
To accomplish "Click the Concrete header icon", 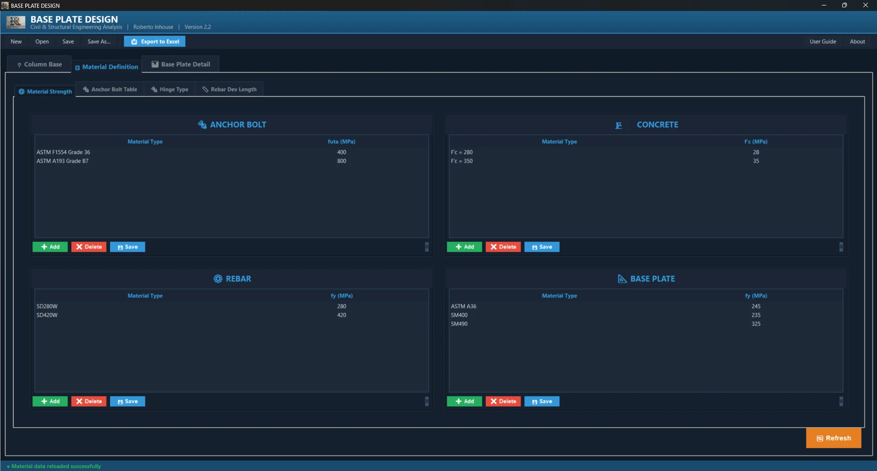I will 619,125.
